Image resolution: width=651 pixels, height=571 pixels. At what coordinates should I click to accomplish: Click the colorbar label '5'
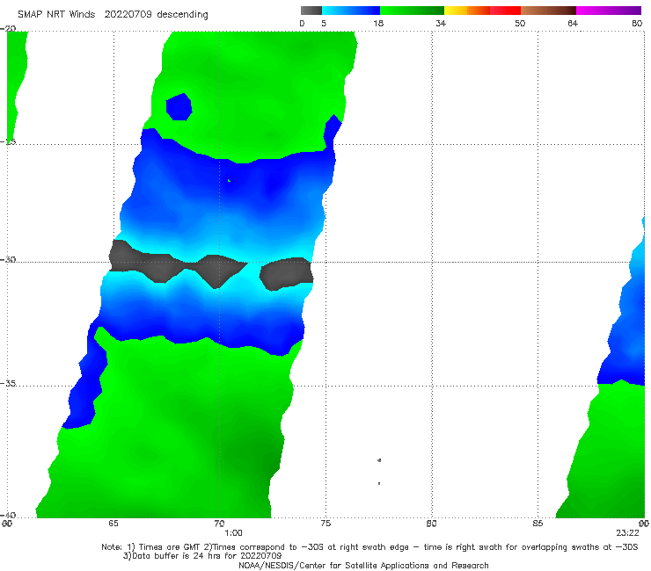(x=324, y=23)
